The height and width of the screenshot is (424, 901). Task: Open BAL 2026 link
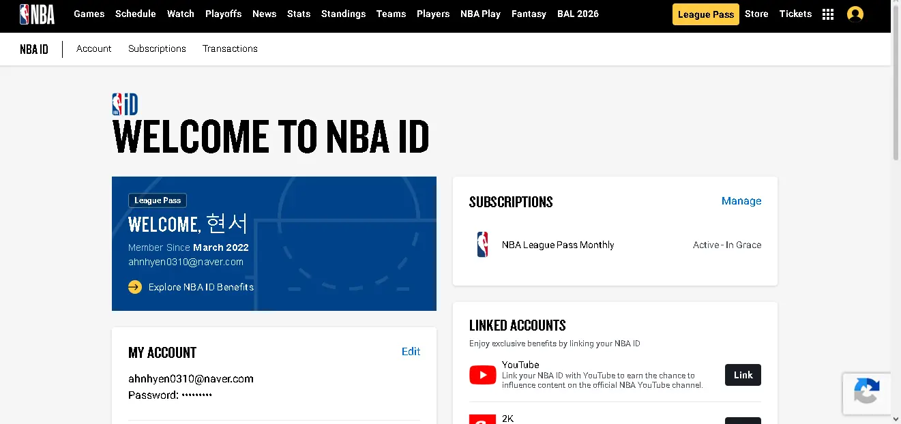(x=578, y=14)
